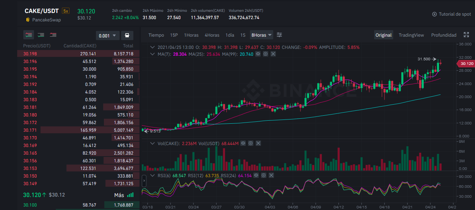Select the 30.171 ask price row
This screenshot has height=210, width=475.
(x=78, y=130)
